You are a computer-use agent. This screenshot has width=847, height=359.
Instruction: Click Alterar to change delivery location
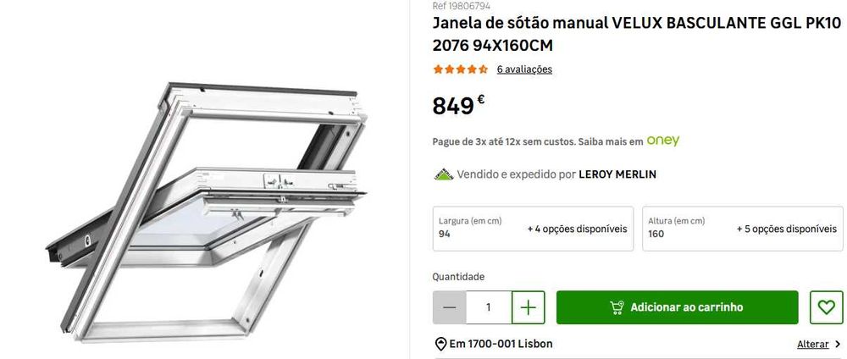pyautogui.click(x=812, y=344)
